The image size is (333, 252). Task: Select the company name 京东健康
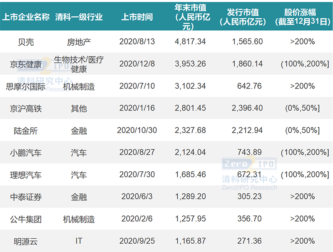point(26,64)
